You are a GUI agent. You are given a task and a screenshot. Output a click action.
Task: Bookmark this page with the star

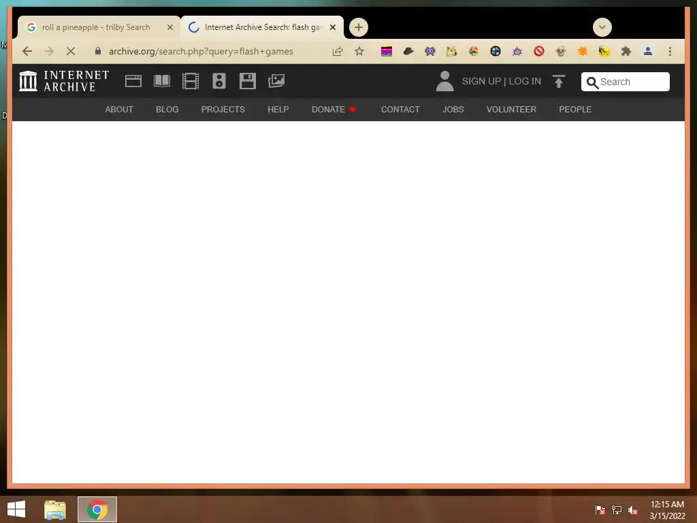coord(359,52)
